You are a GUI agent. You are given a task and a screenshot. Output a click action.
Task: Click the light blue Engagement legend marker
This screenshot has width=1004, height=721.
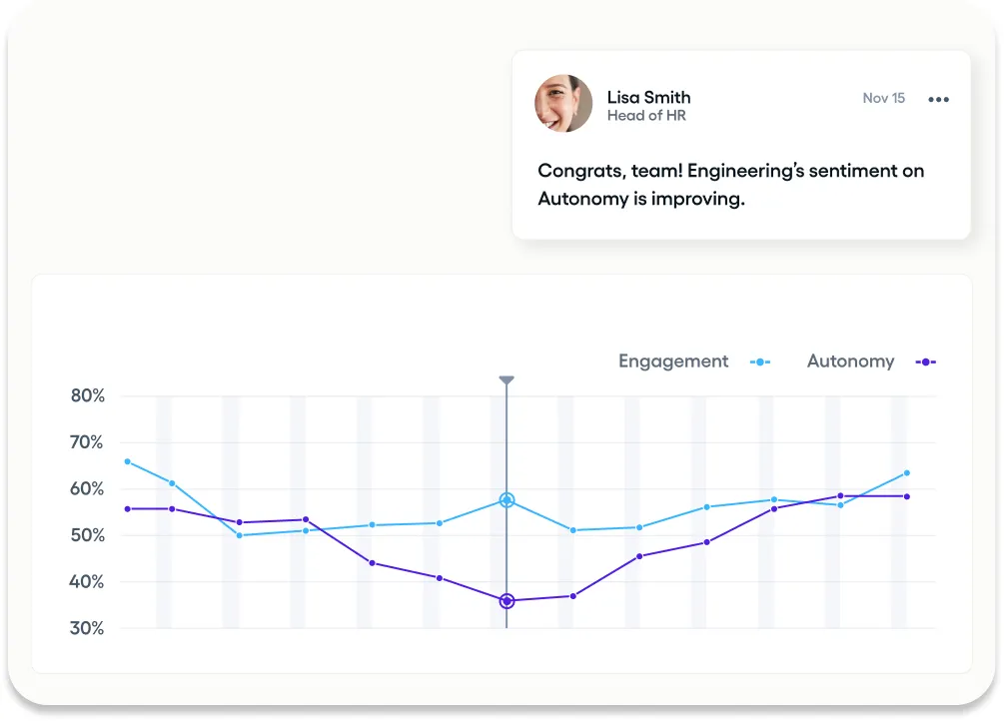(760, 362)
